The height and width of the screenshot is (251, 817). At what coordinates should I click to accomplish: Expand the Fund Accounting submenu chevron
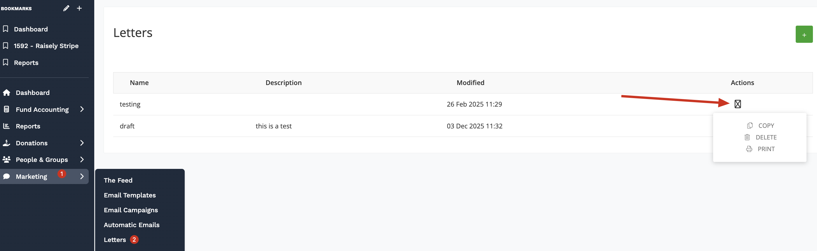coord(82,109)
